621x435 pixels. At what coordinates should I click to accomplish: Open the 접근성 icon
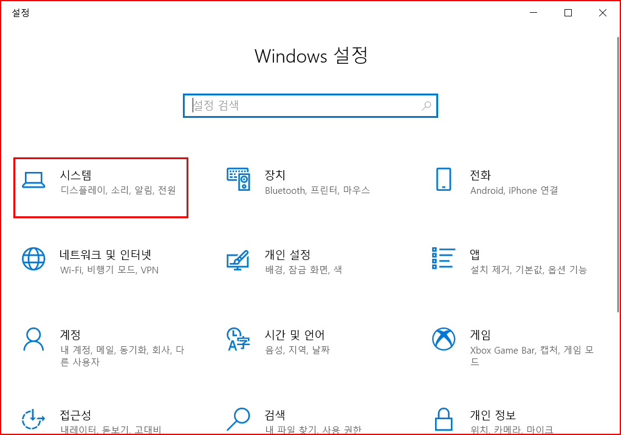pyautogui.click(x=33, y=419)
